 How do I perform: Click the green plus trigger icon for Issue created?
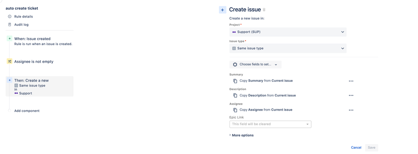pyautogui.click(x=10, y=39)
